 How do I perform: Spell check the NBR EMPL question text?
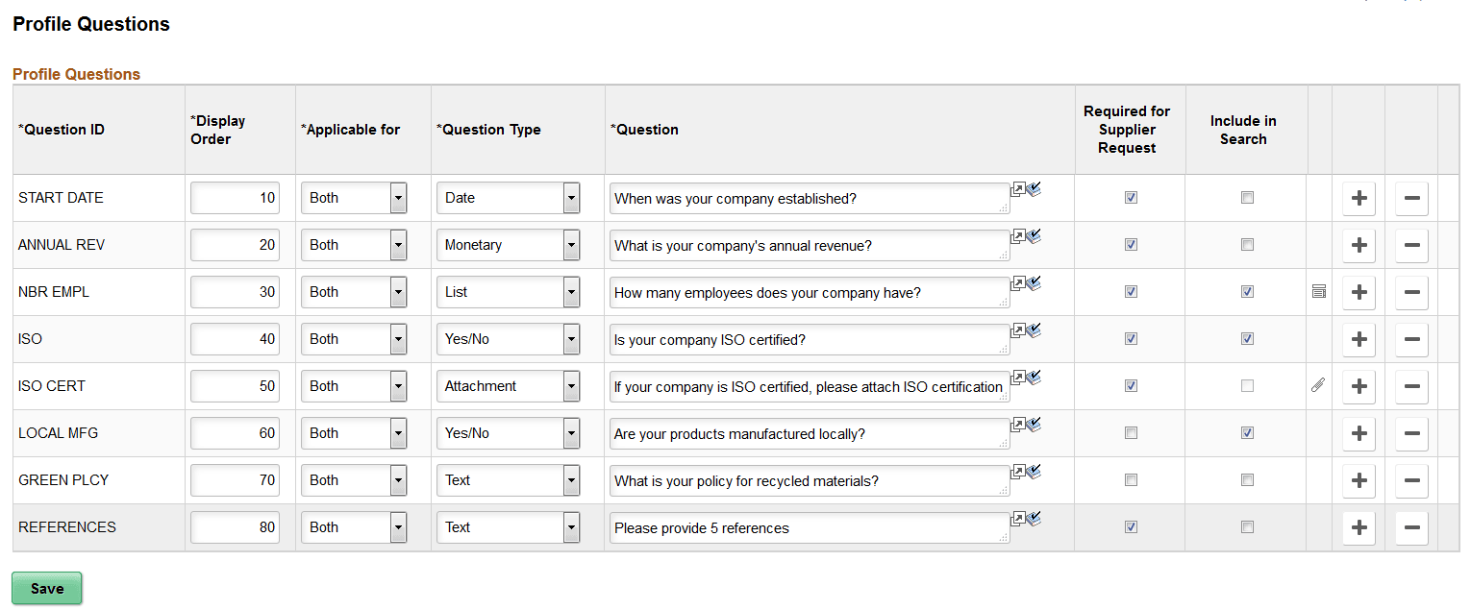tap(1034, 283)
